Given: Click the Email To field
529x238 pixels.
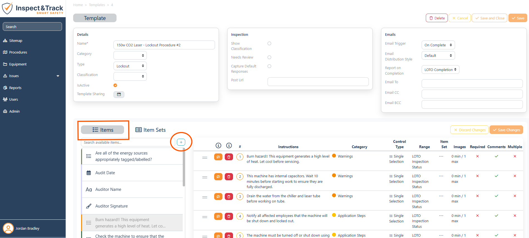Looking at the screenshot, I should [x=472, y=83].
